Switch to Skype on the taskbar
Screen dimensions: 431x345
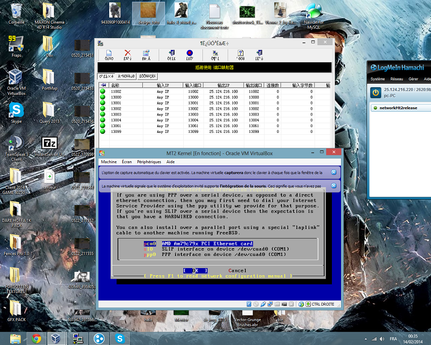pos(120,338)
